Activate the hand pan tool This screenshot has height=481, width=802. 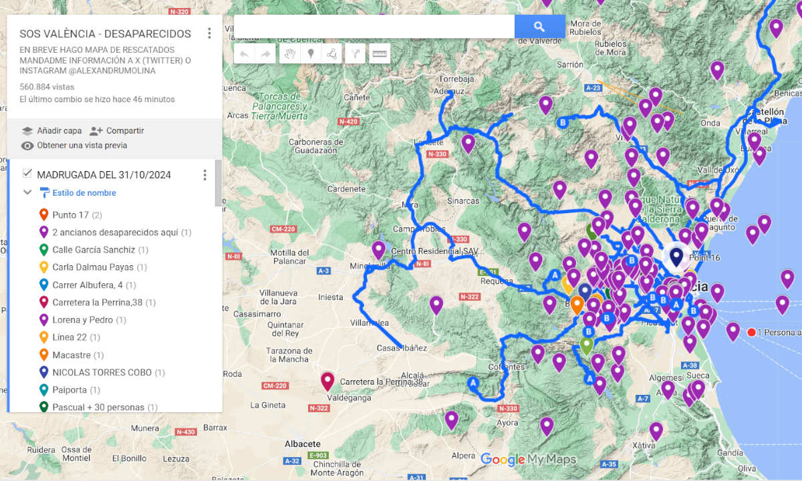click(289, 53)
